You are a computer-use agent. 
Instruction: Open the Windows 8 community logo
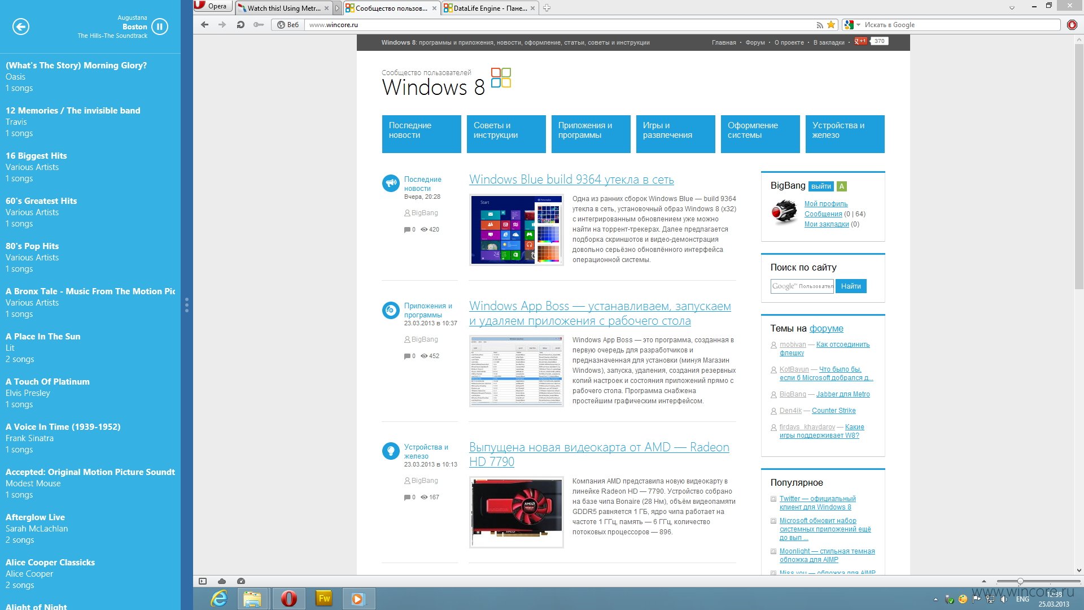(x=447, y=82)
